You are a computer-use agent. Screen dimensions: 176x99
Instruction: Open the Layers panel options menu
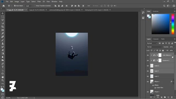point(175,39)
